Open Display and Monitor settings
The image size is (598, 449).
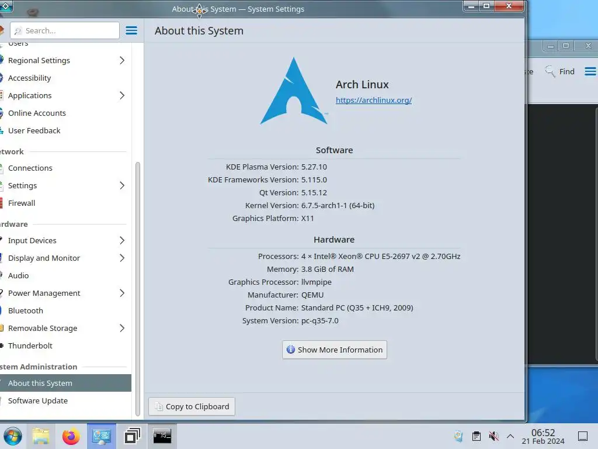point(65,258)
